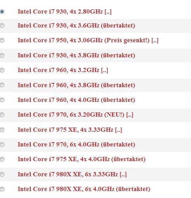Select the i7 930 4x 2.80GHz radio button
Screen dimensions: 191x198
[2, 12]
